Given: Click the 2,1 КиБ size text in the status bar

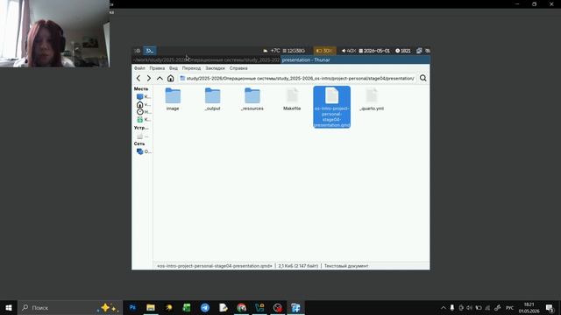Looking at the screenshot, I should pyautogui.click(x=298, y=266).
